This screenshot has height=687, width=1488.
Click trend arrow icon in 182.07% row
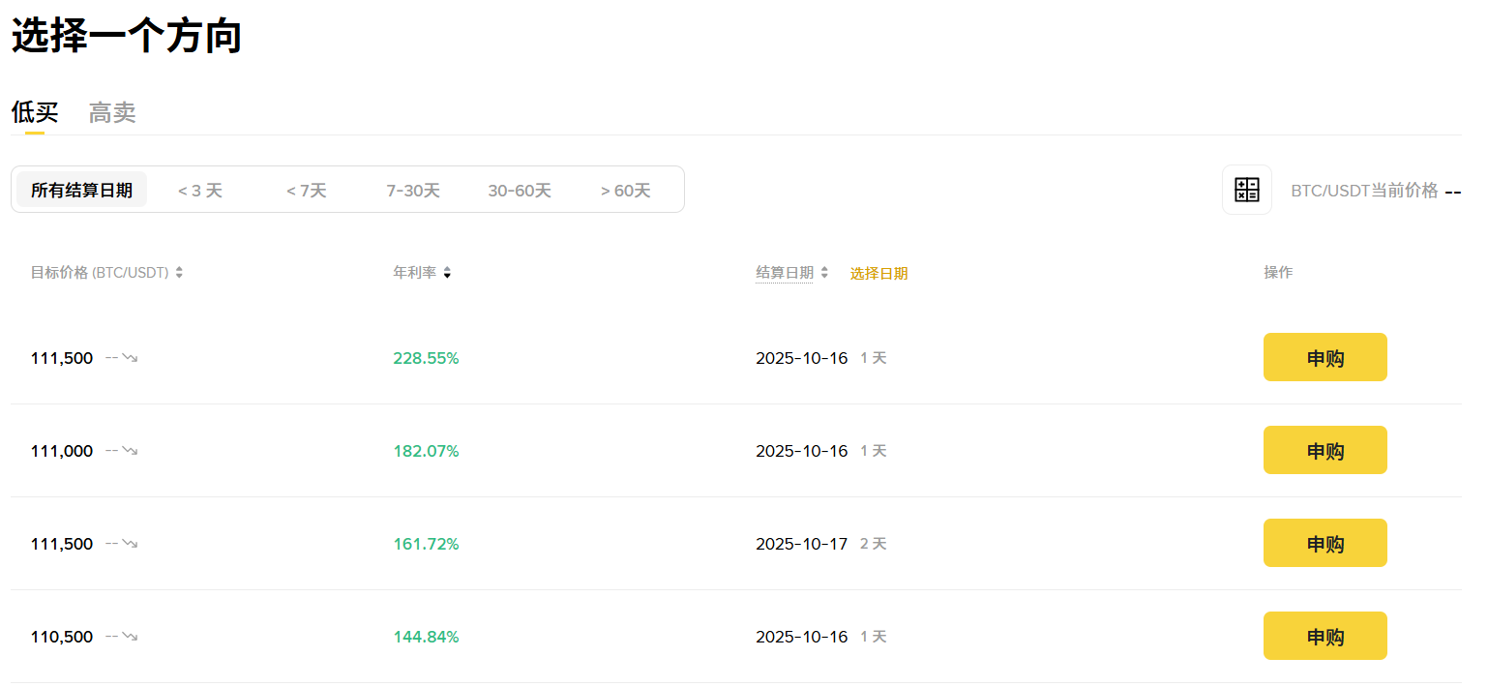pos(130,451)
